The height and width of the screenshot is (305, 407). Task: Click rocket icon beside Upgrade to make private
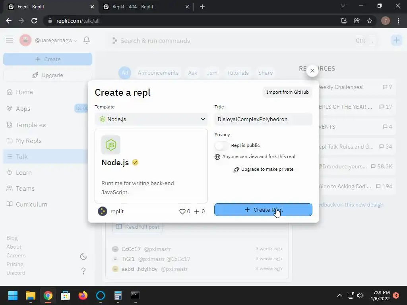pyautogui.click(x=236, y=170)
